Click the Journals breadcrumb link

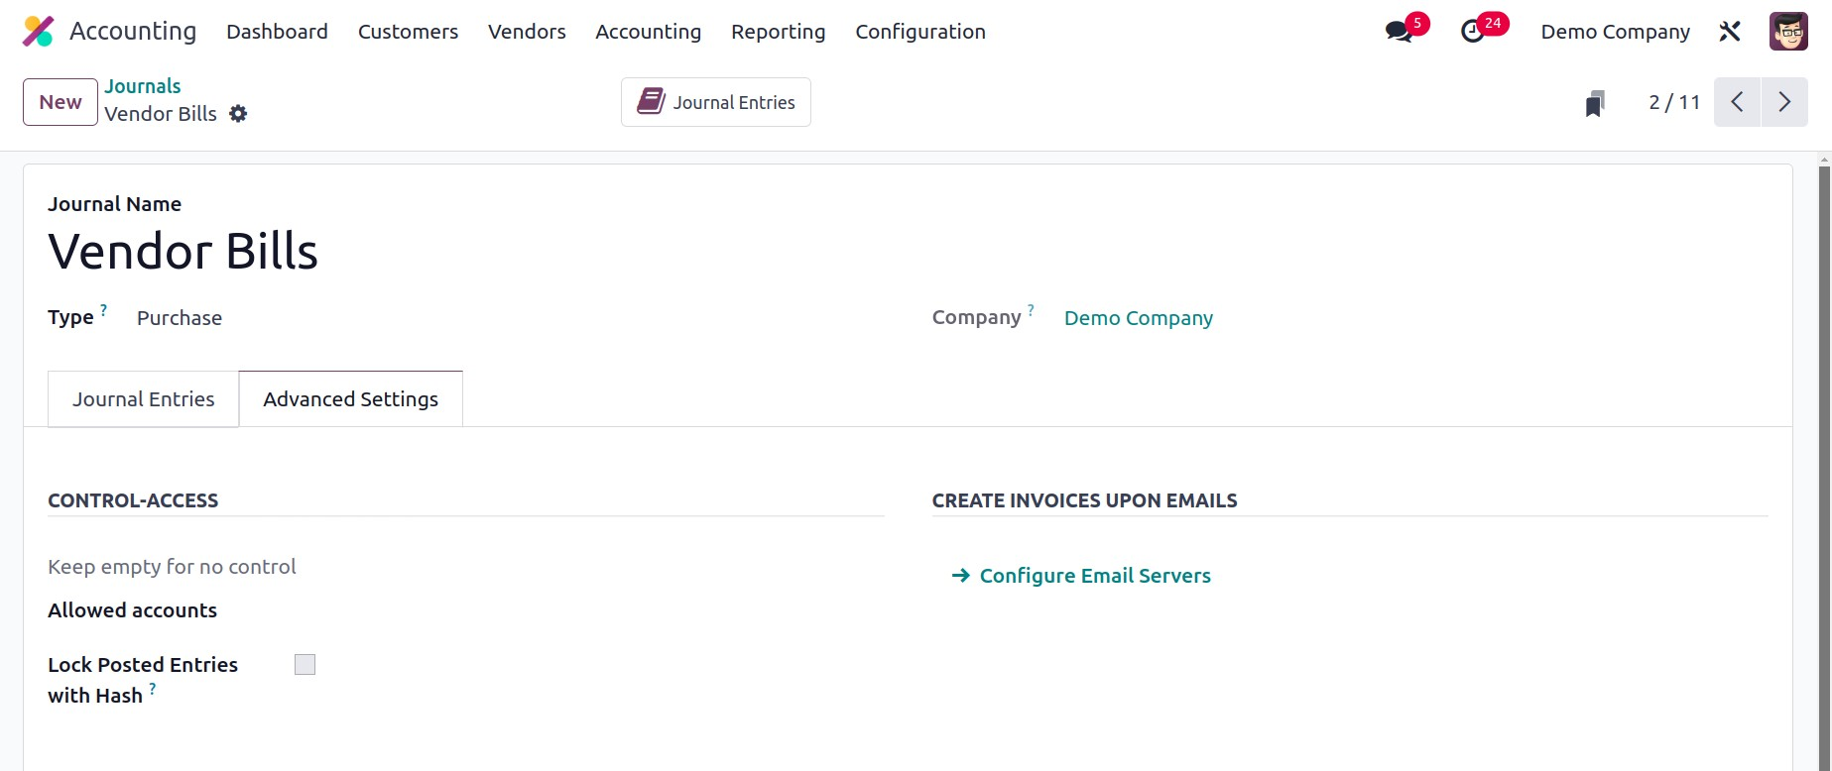[x=143, y=86]
